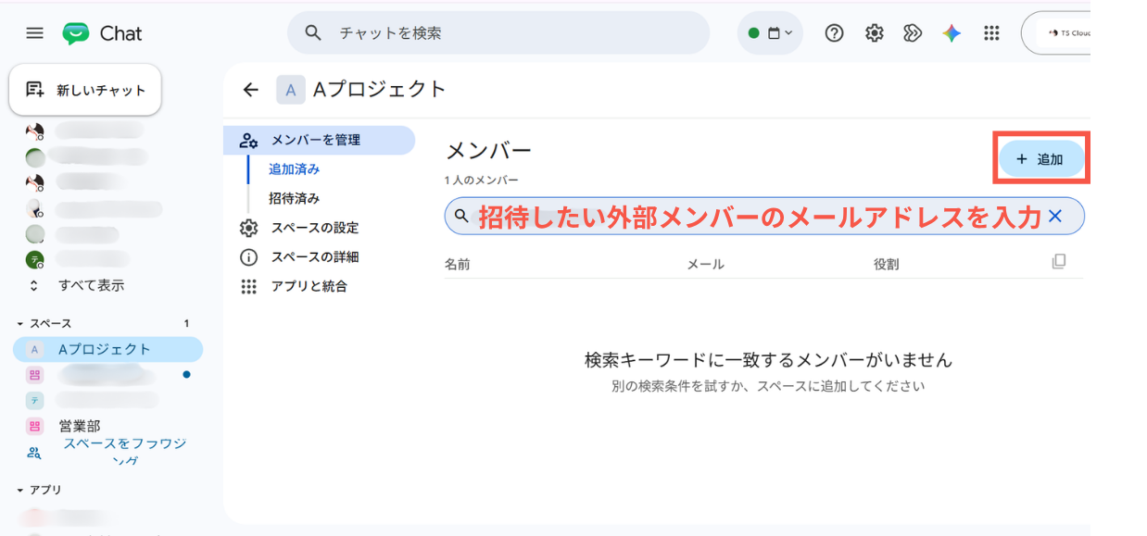
Task: Collapse the スペース section
Action: 20,324
